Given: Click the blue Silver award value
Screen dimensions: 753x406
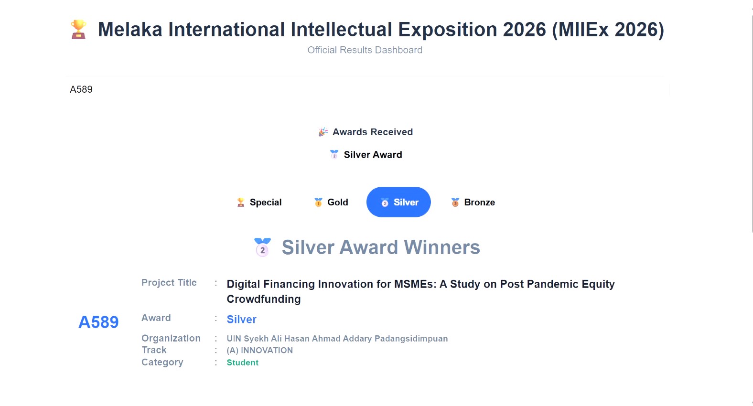Looking at the screenshot, I should point(241,320).
